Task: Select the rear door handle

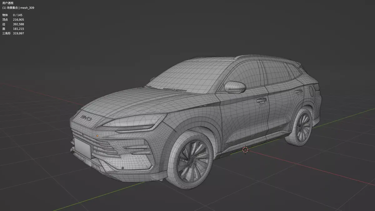Action: tap(299, 91)
